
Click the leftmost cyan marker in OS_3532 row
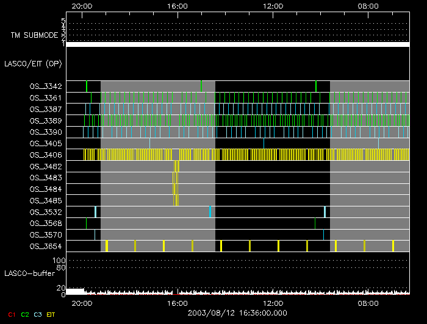pyautogui.click(x=95, y=211)
